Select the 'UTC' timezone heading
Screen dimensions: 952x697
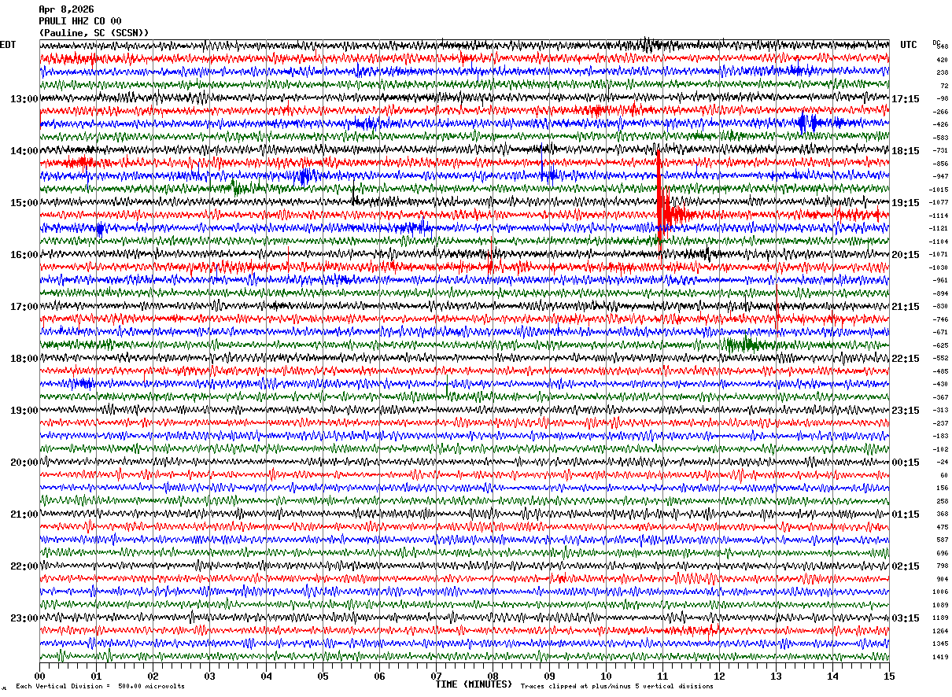click(x=909, y=45)
